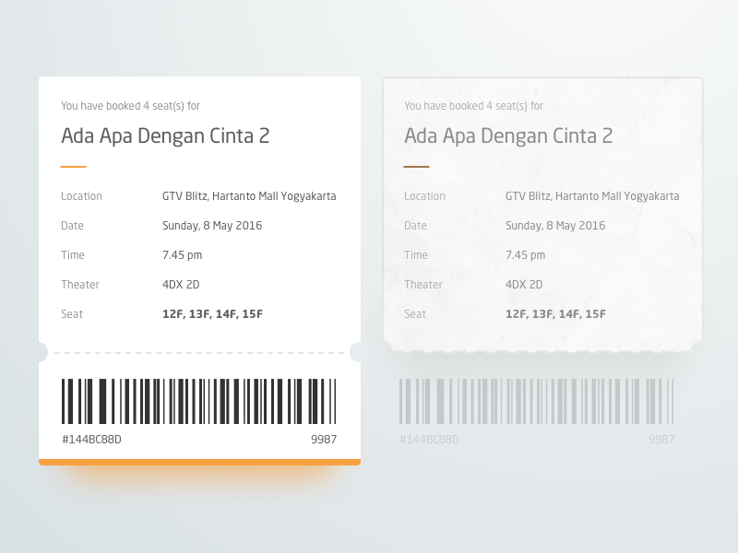Click Sunday, 8 May 2016 on the right ticket

(555, 226)
